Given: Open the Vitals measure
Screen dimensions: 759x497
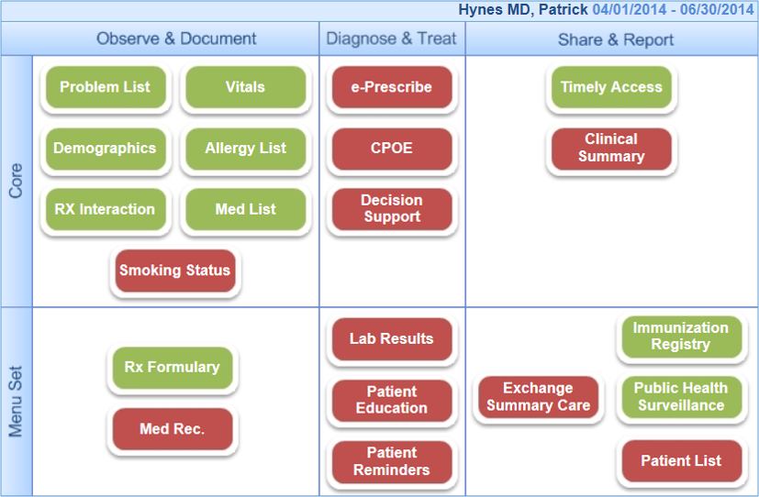Looking at the screenshot, I should click(x=245, y=88).
